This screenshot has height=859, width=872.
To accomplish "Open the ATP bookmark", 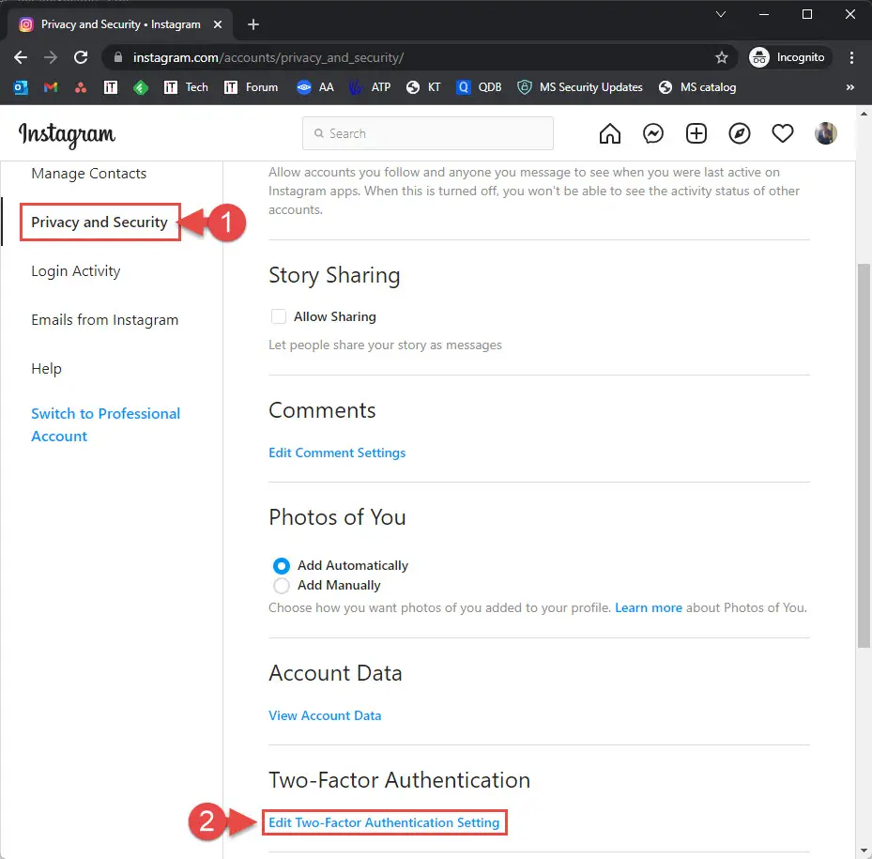I will click(x=369, y=87).
